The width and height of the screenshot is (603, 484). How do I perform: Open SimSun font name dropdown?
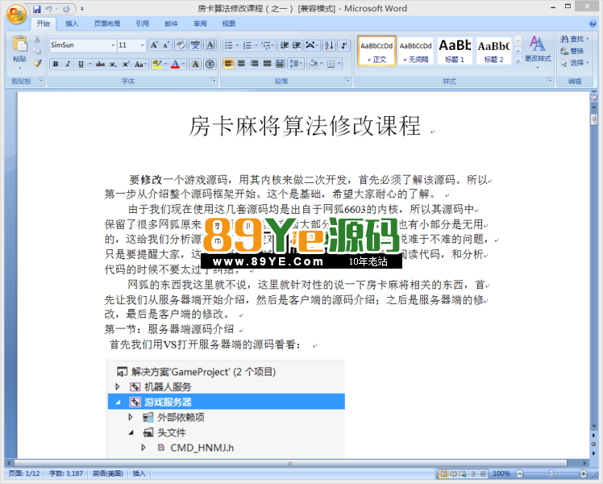tap(113, 45)
